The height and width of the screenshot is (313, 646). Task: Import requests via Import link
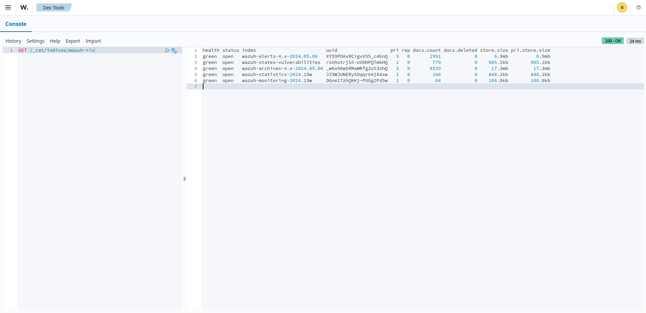click(x=93, y=41)
